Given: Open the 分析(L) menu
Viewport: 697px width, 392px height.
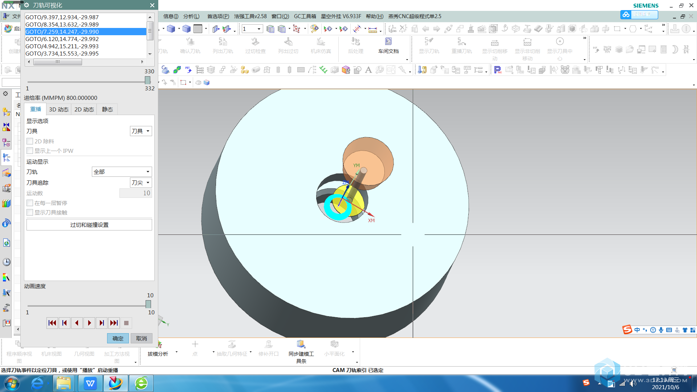Looking at the screenshot, I should tap(191, 16).
